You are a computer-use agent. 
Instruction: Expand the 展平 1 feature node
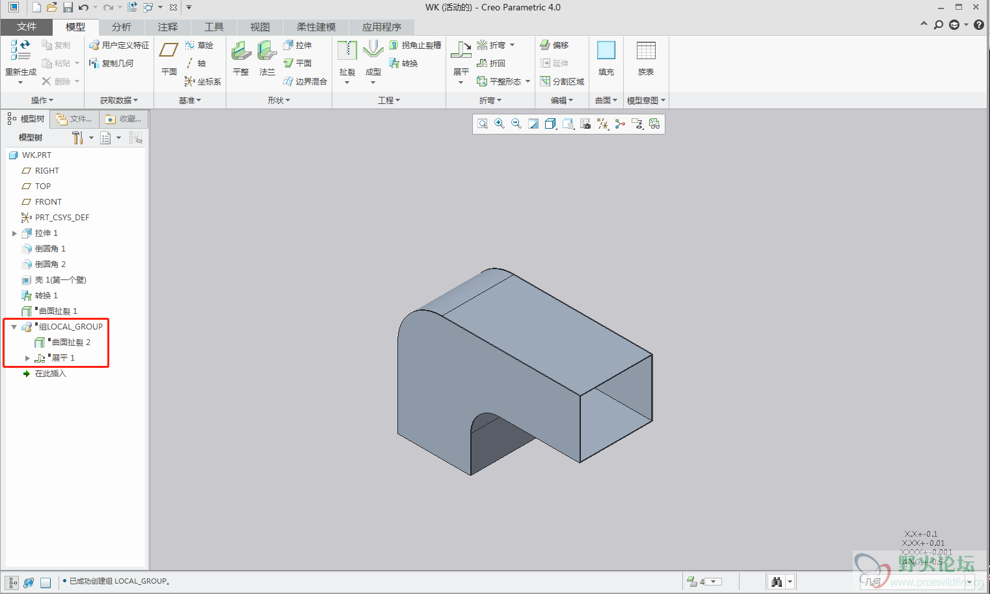pyautogui.click(x=27, y=358)
